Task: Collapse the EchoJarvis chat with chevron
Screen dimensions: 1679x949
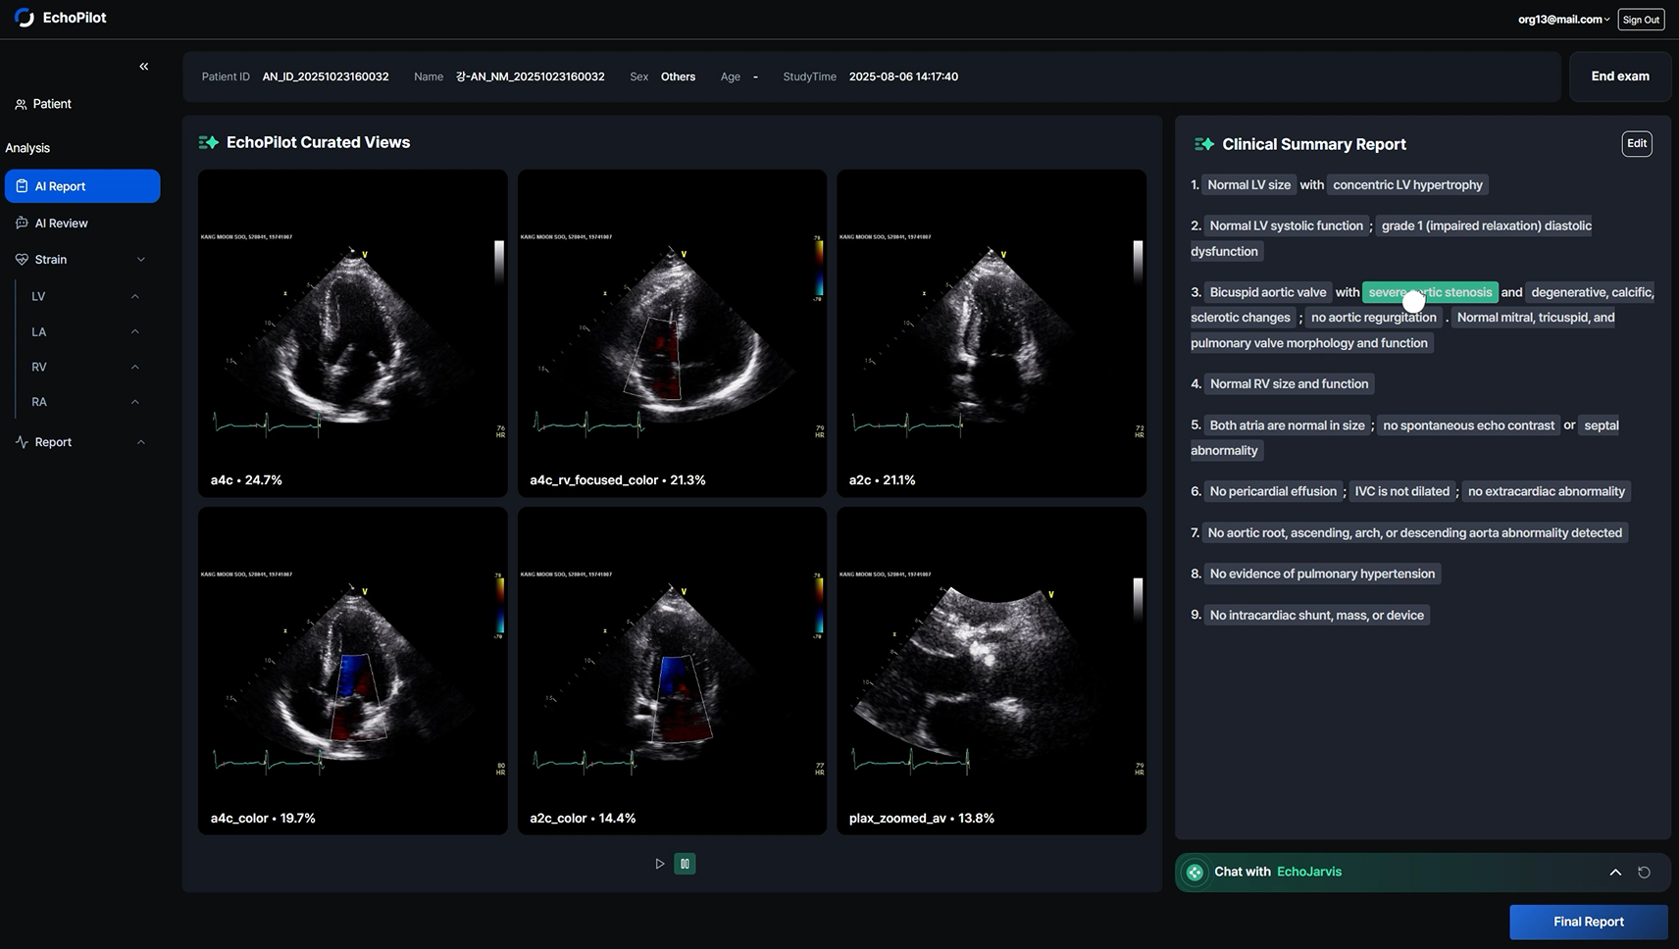Action: (1615, 873)
